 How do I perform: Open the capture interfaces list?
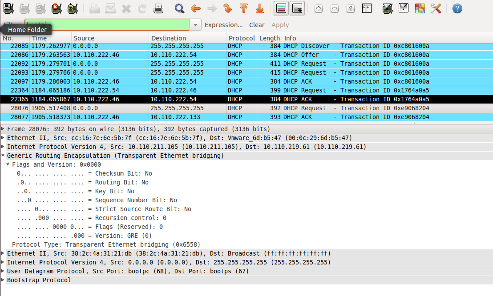[x=8, y=8]
